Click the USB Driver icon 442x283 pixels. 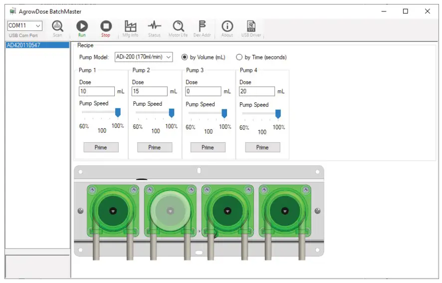point(251,26)
